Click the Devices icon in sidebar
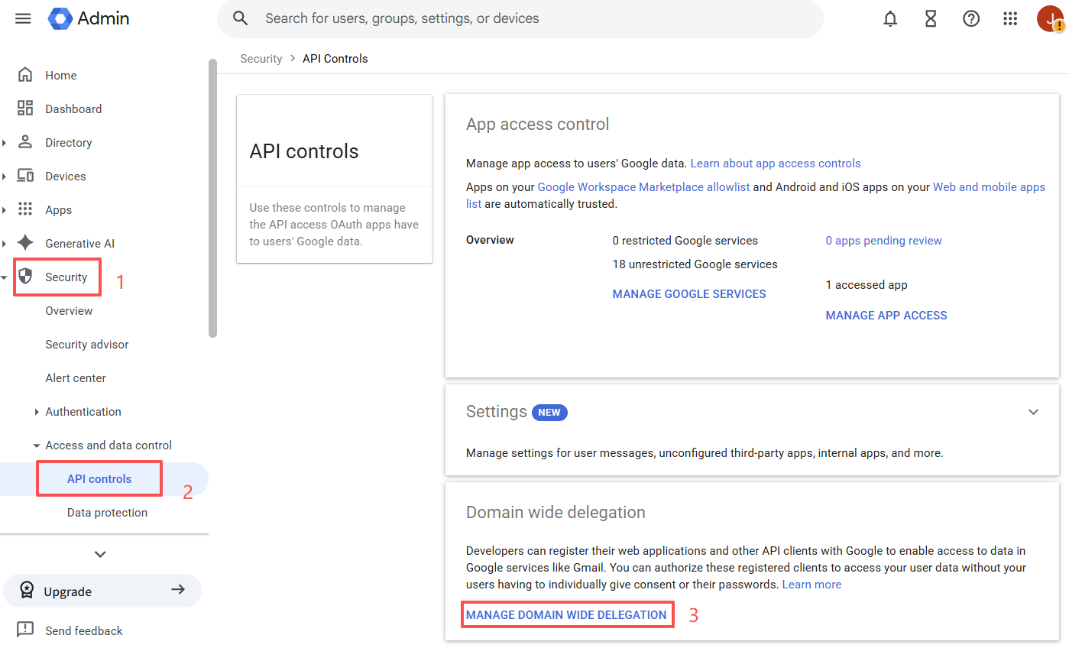Viewport: 1069px width, 648px height. click(x=25, y=176)
